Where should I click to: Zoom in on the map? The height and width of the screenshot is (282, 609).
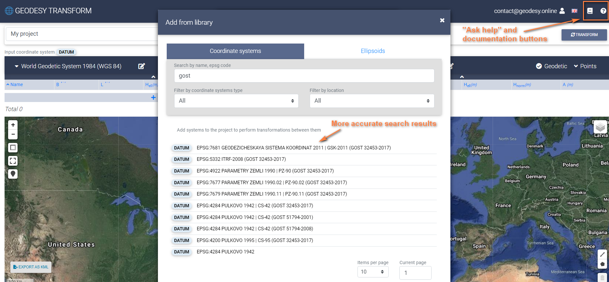pyautogui.click(x=13, y=125)
